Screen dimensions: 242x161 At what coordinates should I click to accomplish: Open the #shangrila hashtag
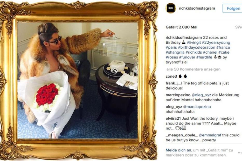click(x=175, y=52)
